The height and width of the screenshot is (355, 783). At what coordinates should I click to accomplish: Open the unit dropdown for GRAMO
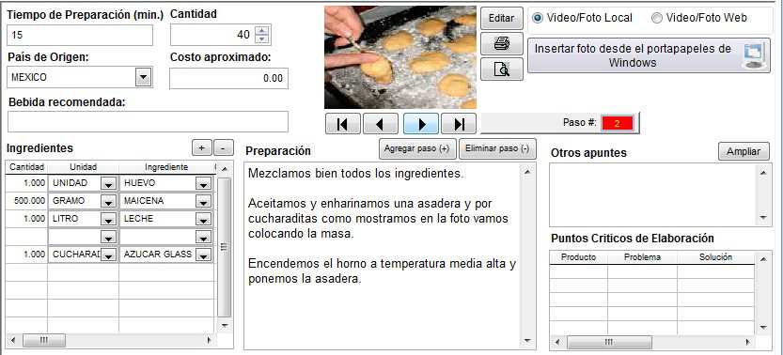[108, 201]
